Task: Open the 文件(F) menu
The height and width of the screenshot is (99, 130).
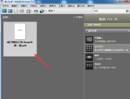Action: pos(5,6)
